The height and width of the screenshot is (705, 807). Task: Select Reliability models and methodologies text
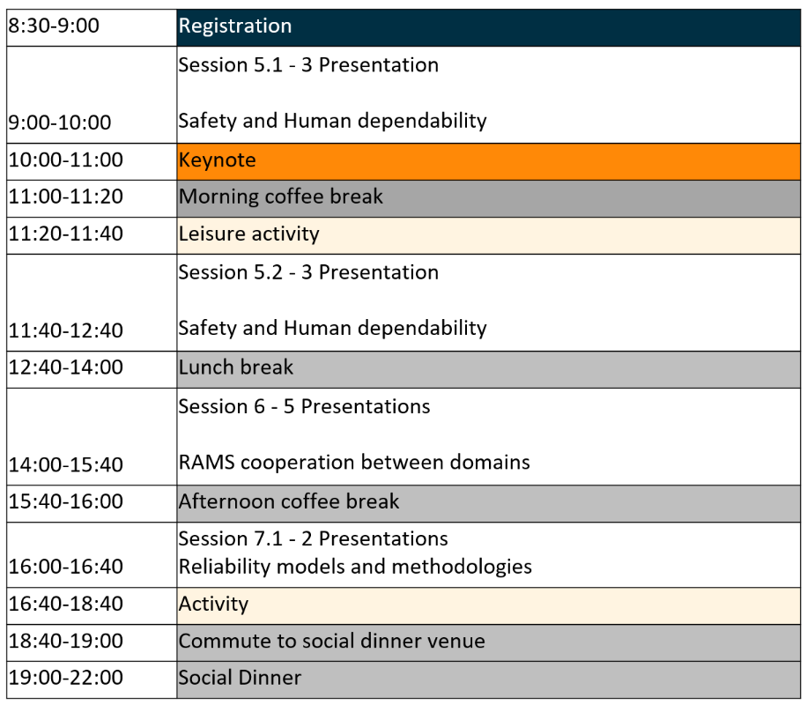[x=355, y=567]
